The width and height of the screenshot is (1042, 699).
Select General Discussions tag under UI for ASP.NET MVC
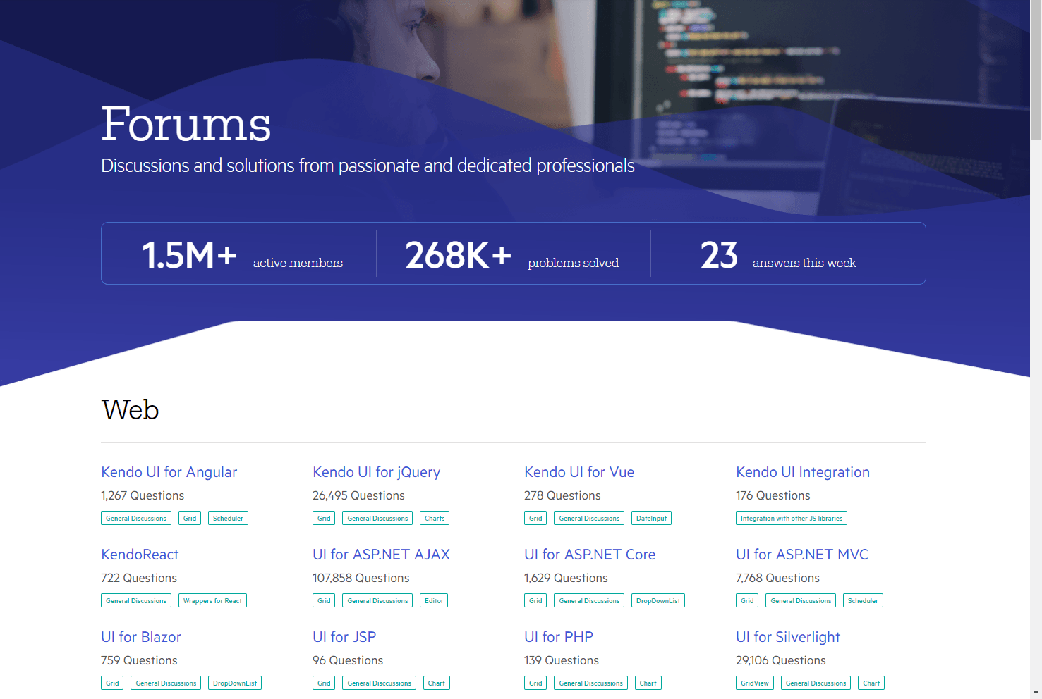coord(801,600)
